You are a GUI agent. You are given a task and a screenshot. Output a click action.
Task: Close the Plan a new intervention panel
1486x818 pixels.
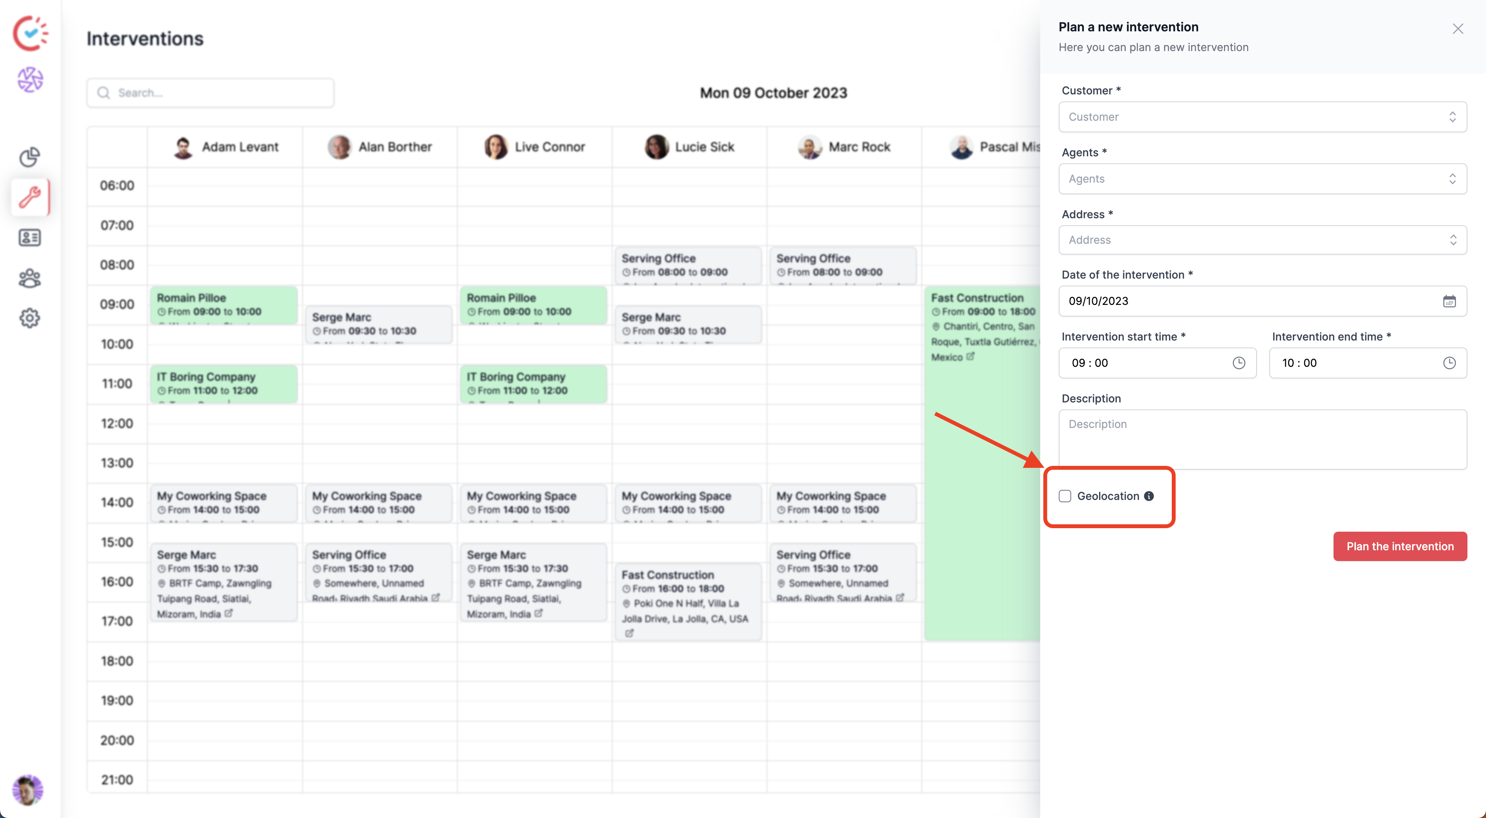1458,29
